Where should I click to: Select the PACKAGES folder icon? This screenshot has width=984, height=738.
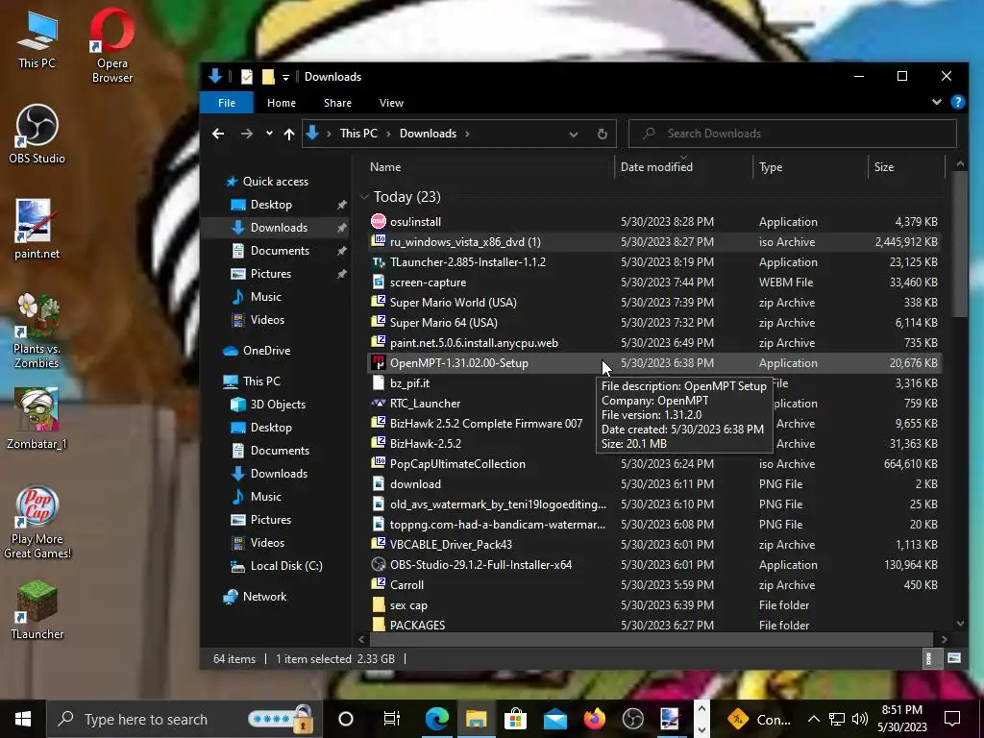379,625
